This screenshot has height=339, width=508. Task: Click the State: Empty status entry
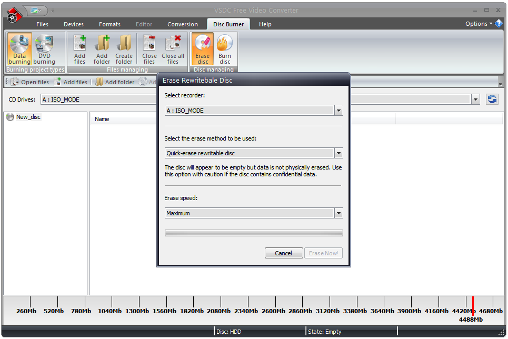pos(325,332)
